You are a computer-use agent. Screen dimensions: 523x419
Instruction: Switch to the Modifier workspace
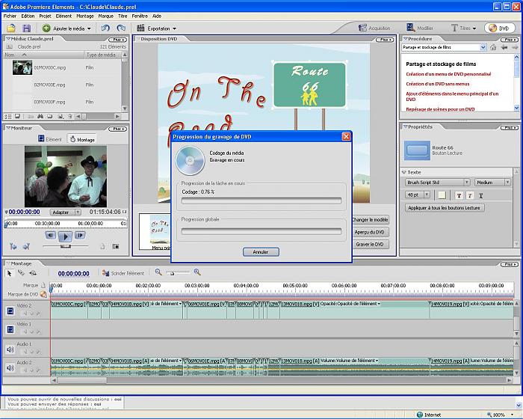[x=420, y=28]
